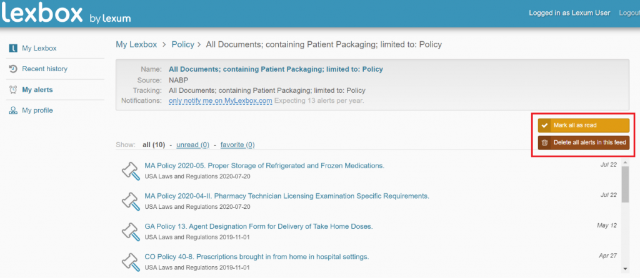Show all alerts filter
The width and height of the screenshot is (640, 278).
pos(154,145)
